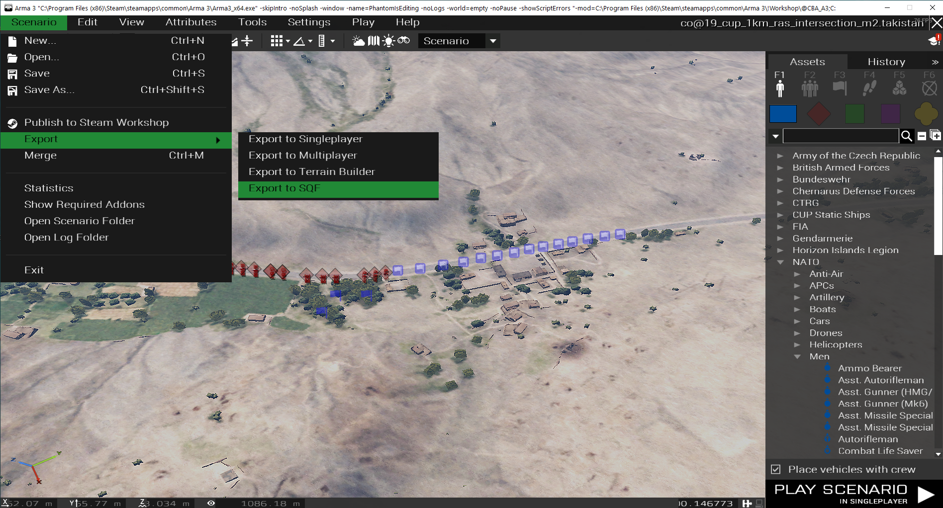Open rotation grid size dropdown arrow
Screen dimensions: 943x508
tap(310, 41)
